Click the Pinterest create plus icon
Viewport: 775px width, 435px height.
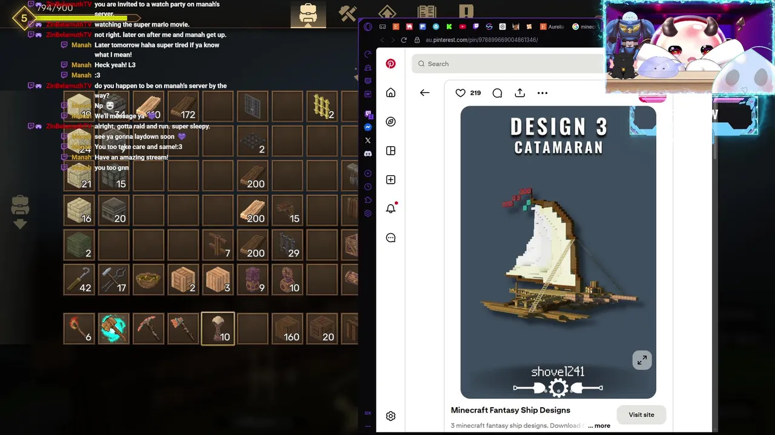(391, 179)
